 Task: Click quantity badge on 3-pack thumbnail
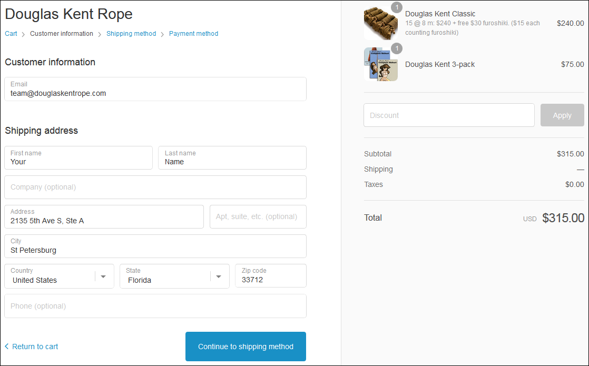tap(397, 48)
